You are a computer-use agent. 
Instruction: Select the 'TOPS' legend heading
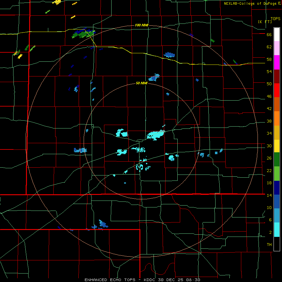(275, 18)
